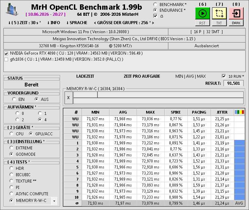This screenshot has width=249, height=210.
Task: Open the SPRACHE language menu
Action: click(x=77, y=23)
